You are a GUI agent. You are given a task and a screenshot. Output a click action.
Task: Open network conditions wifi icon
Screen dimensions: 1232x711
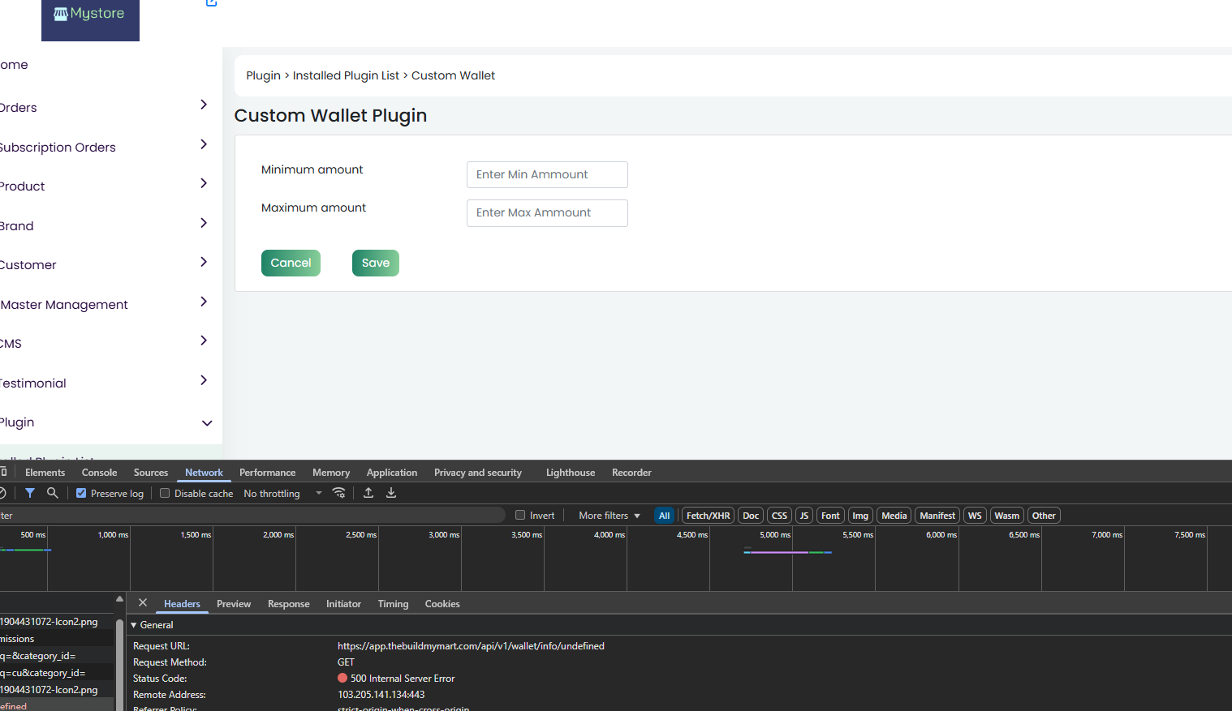pos(339,493)
